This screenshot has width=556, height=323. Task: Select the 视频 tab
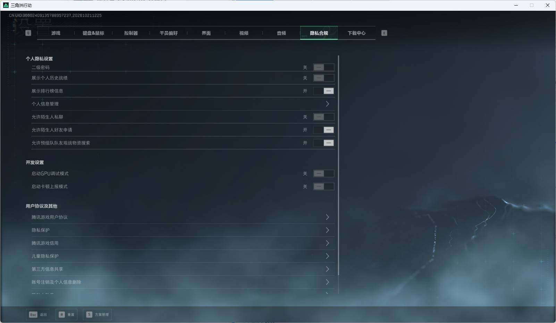(x=244, y=33)
